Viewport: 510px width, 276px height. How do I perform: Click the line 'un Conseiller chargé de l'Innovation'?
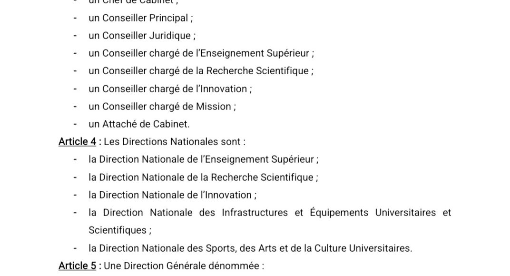[x=170, y=89]
